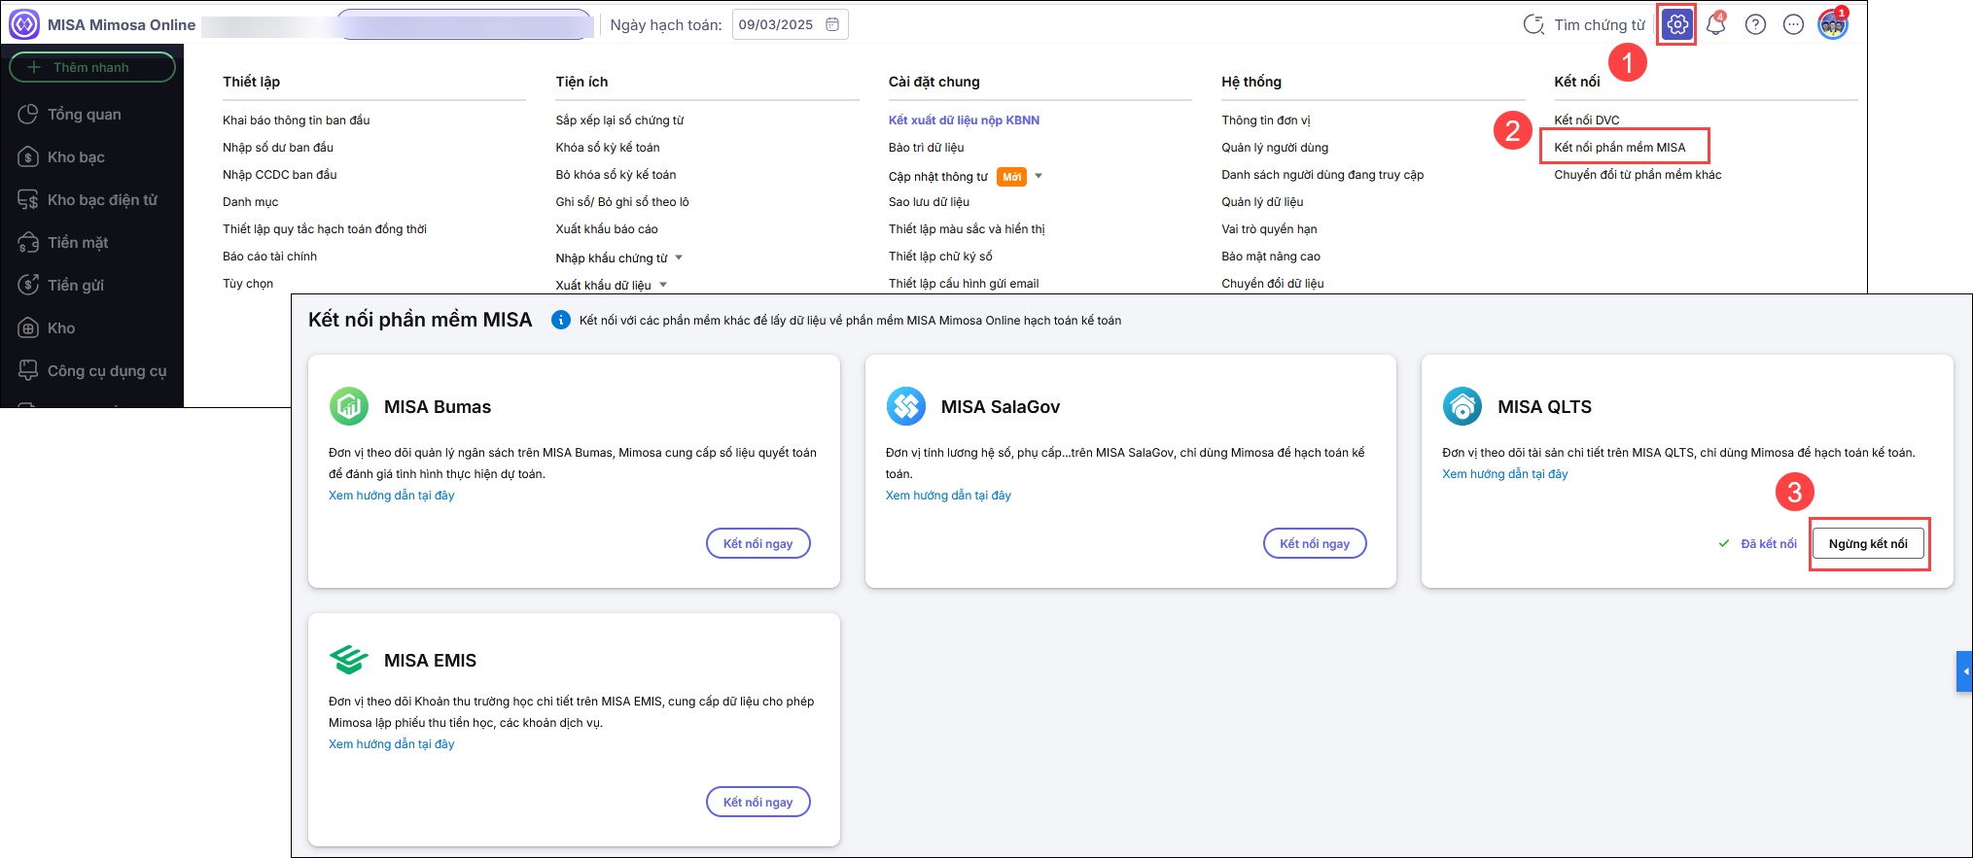Click the help question mark icon
The height and width of the screenshot is (858, 1973).
(x=1755, y=25)
